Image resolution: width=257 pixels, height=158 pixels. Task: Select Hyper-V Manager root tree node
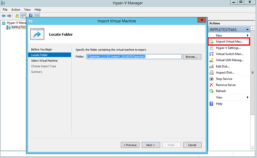[16, 23]
